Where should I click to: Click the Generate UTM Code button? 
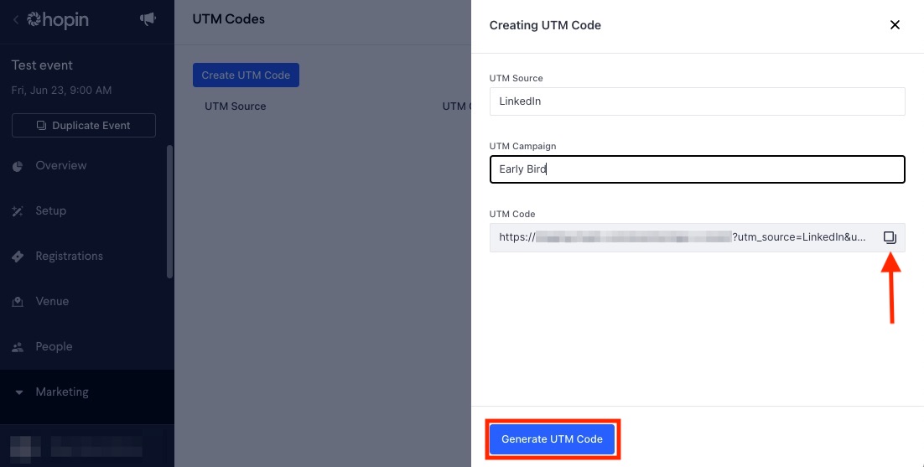tap(553, 439)
